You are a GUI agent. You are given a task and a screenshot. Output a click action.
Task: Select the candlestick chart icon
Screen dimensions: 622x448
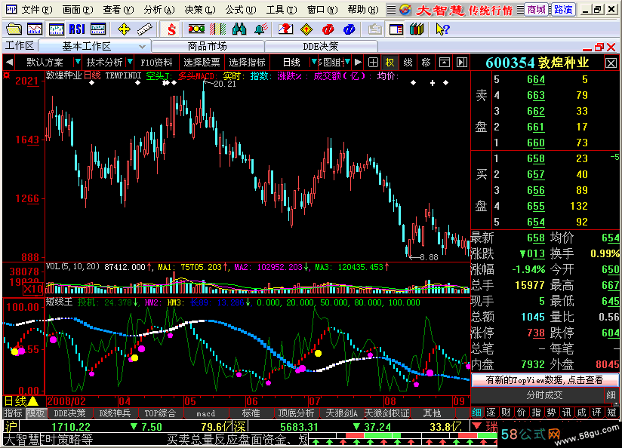(x=57, y=29)
